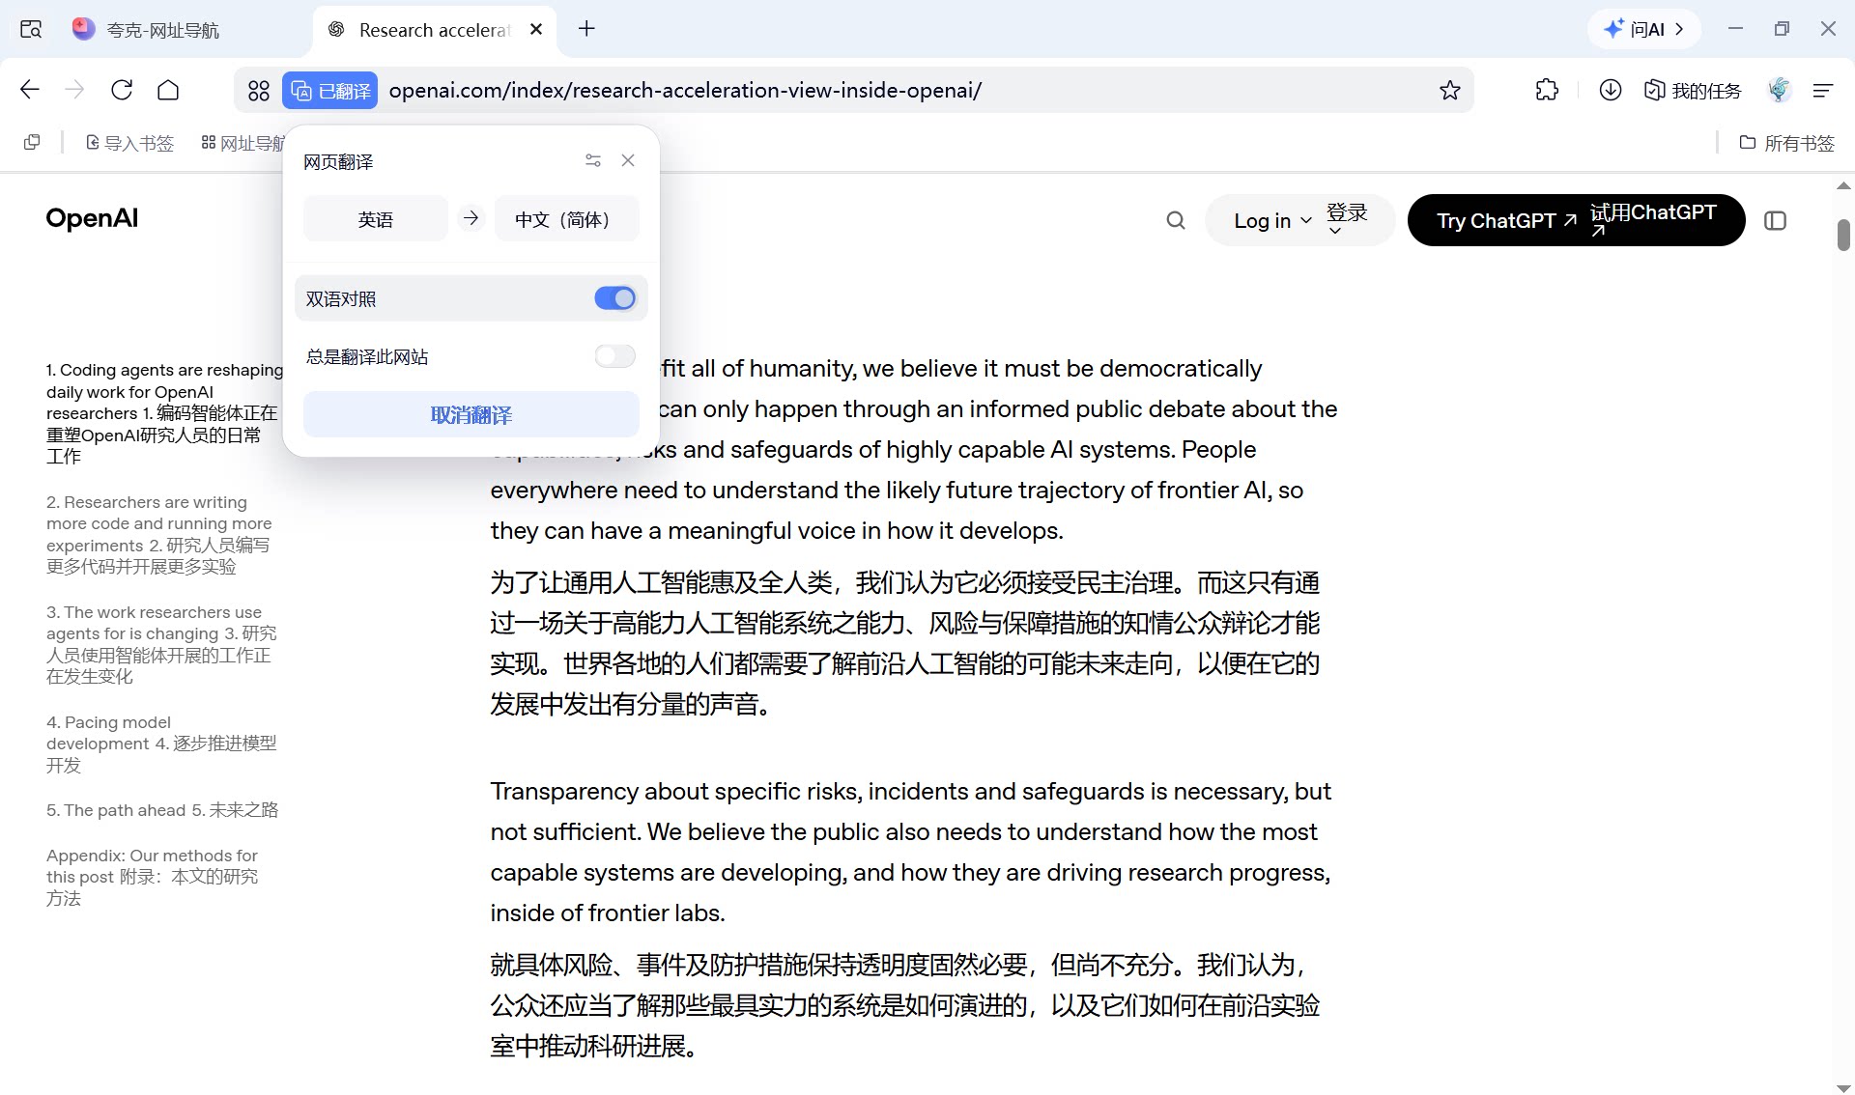This screenshot has width=1855, height=1095.
Task: Click the vertical scrollbar thumb
Action: [1843, 235]
